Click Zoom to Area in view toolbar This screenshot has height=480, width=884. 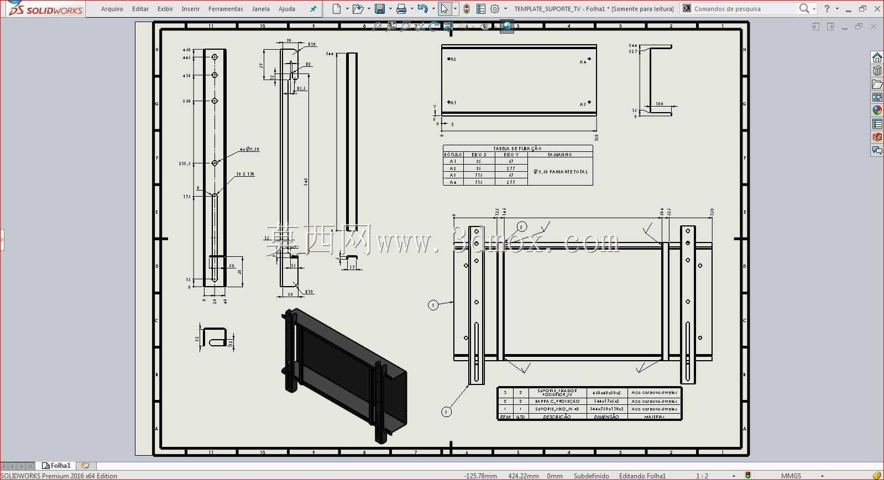click(x=392, y=26)
